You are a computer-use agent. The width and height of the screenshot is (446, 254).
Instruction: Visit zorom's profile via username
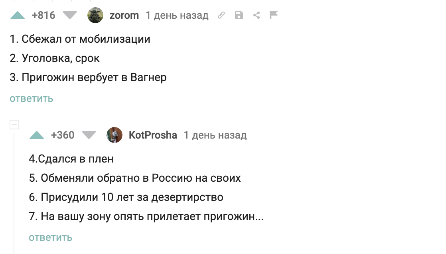(124, 16)
